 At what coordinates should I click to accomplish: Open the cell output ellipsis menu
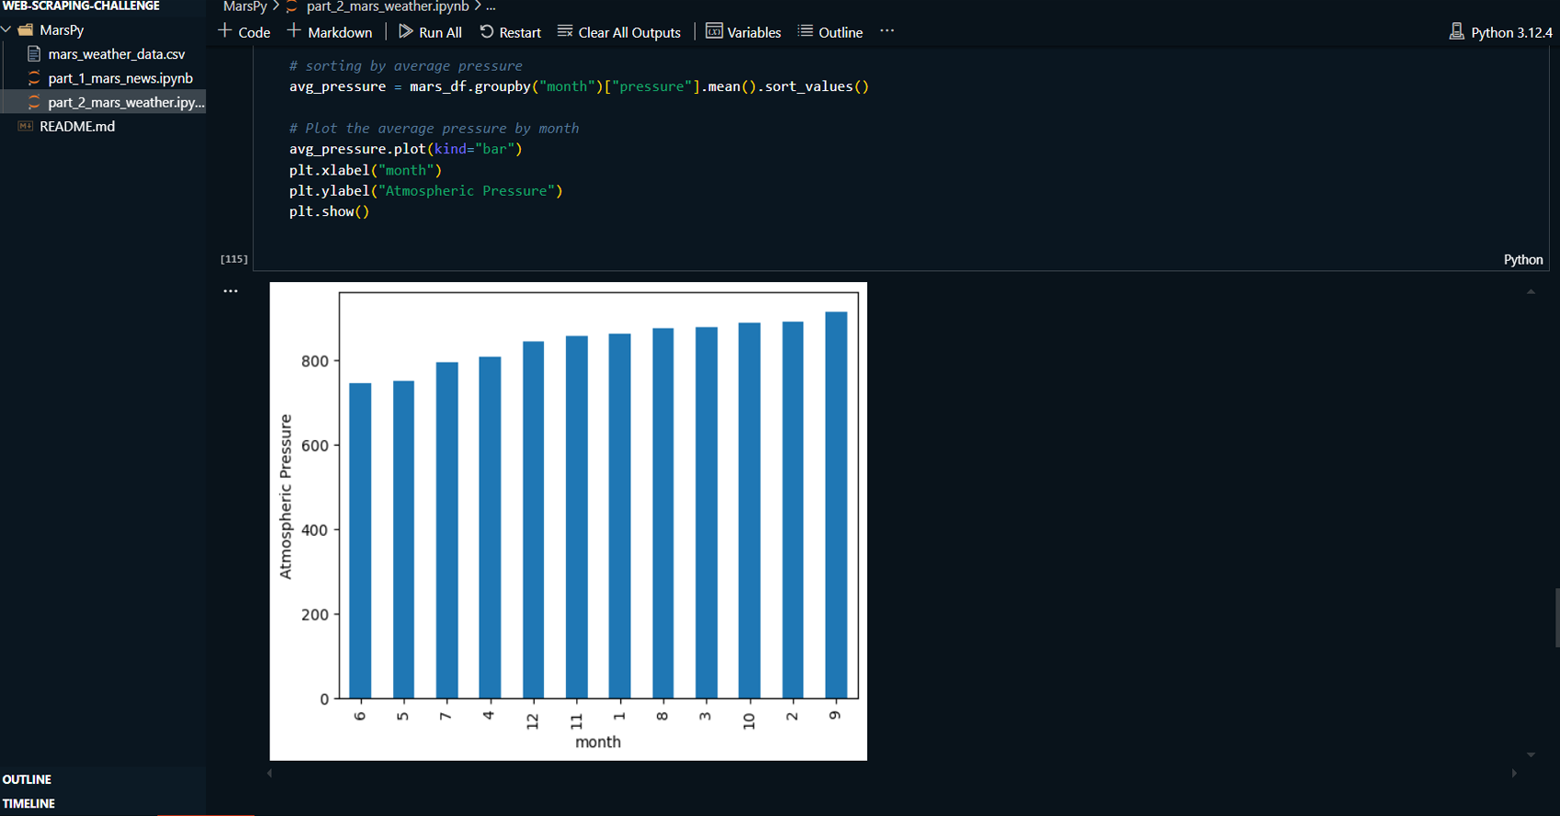pyautogui.click(x=231, y=291)
